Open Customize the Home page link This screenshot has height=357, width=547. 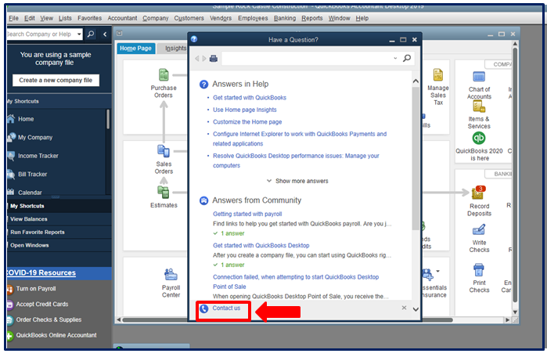point(247,122)
